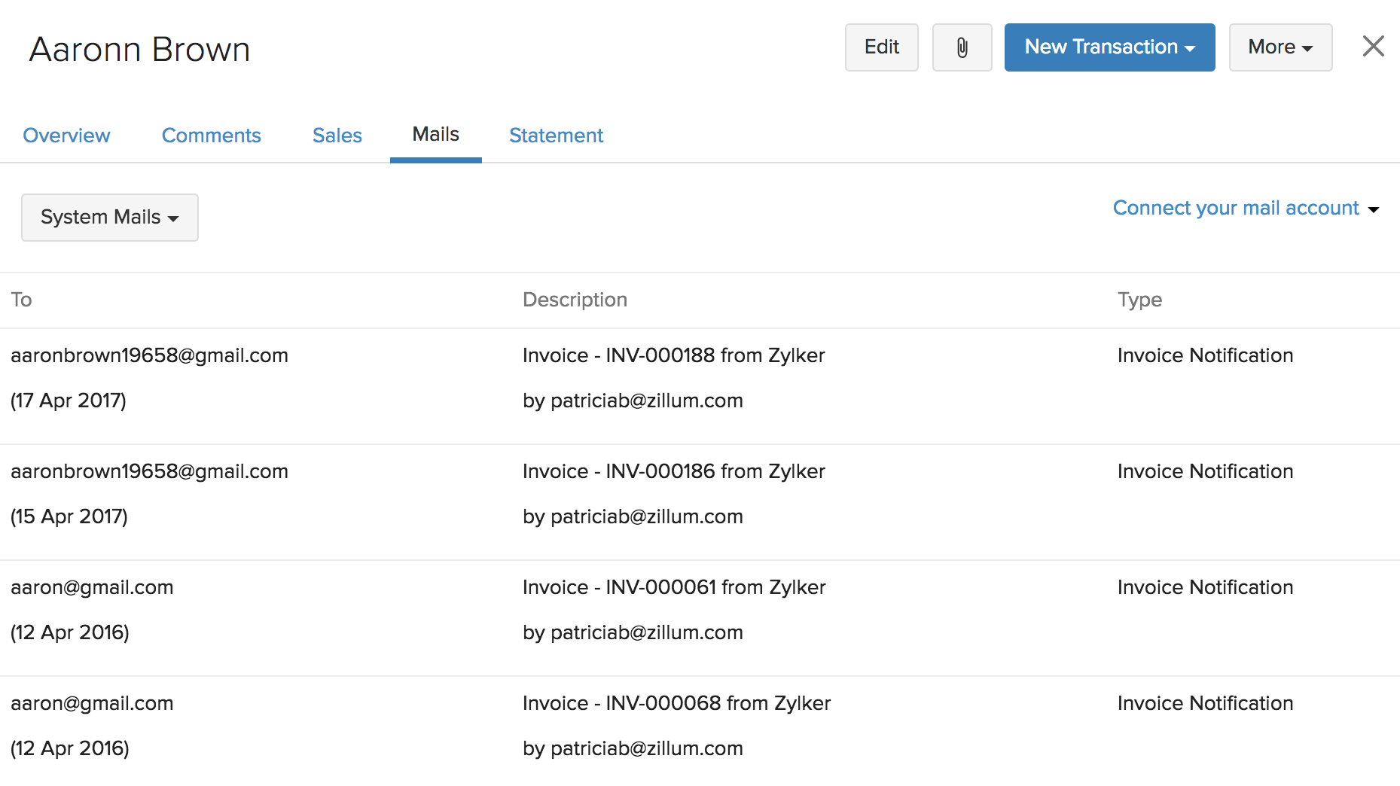
Task: Close the Aaronn Brown contact panel
Action: (1373, 47)
